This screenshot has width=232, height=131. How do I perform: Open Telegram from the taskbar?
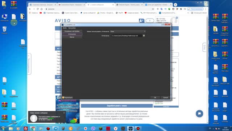pos(56,128)
